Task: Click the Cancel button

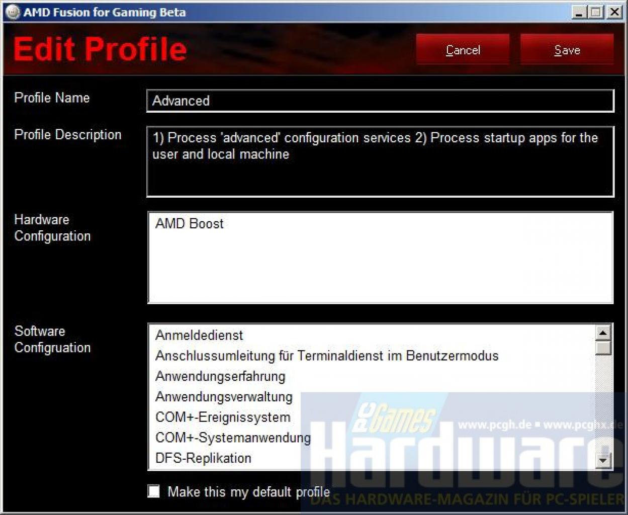Action: [463, 50]
